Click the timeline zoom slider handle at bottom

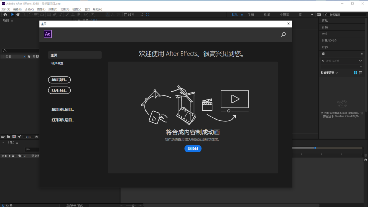(x=133, y=205)
